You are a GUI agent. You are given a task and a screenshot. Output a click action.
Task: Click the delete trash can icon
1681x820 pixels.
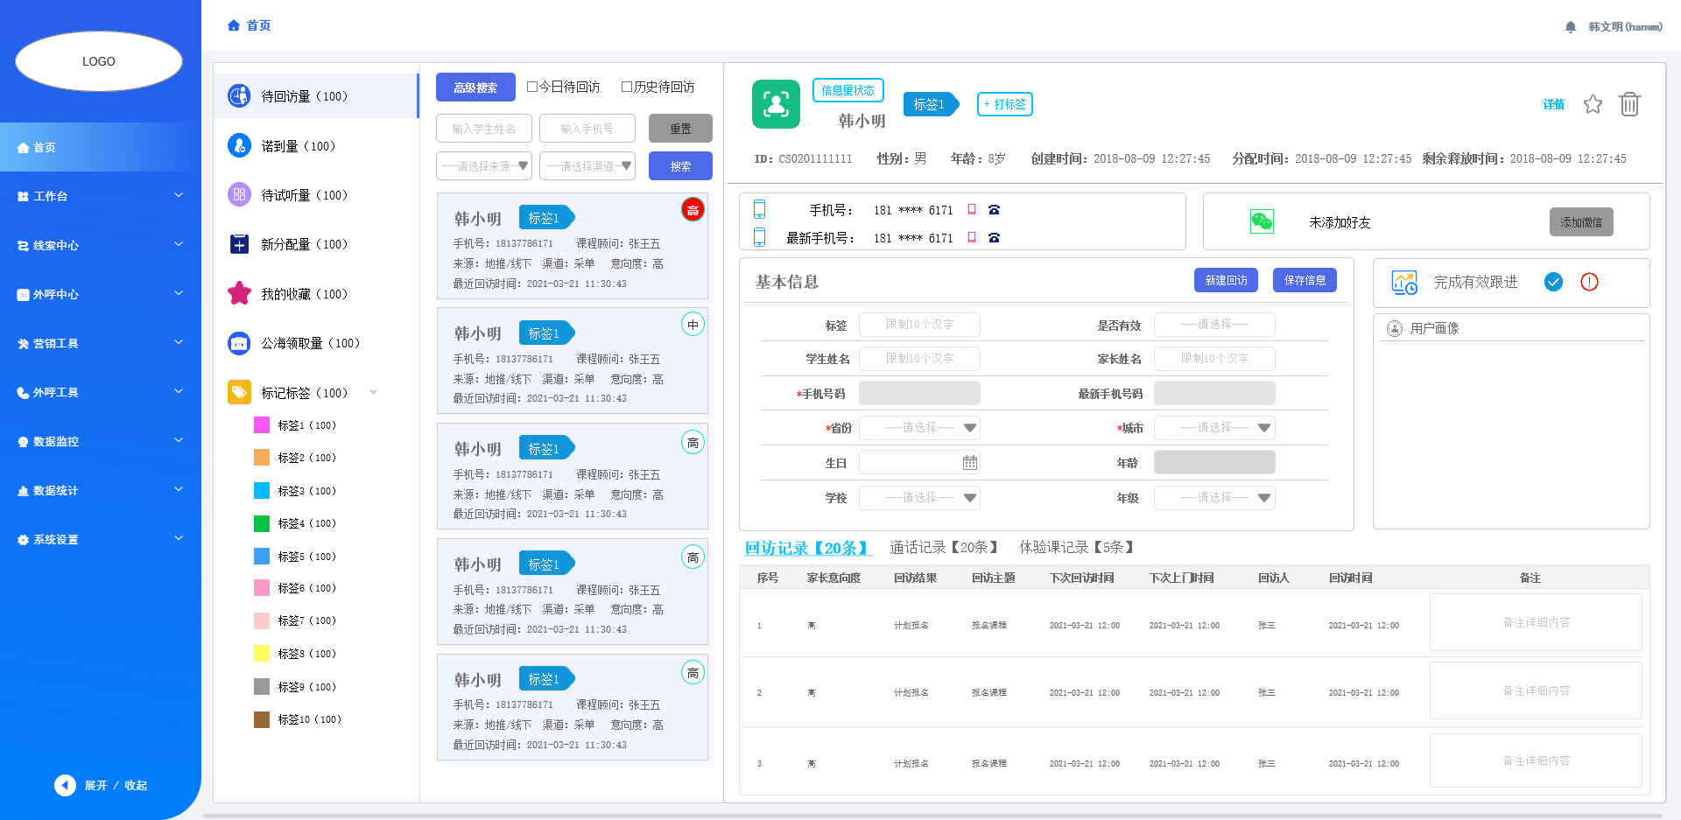[x=1629, y=104]
